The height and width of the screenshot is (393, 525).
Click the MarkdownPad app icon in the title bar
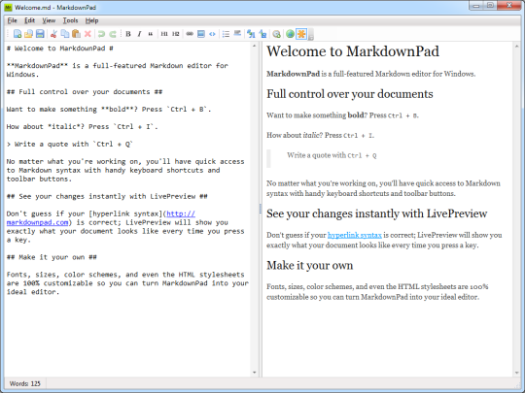point(8,7)
